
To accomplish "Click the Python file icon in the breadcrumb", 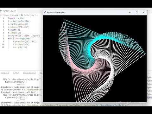I will click(22, 15).
